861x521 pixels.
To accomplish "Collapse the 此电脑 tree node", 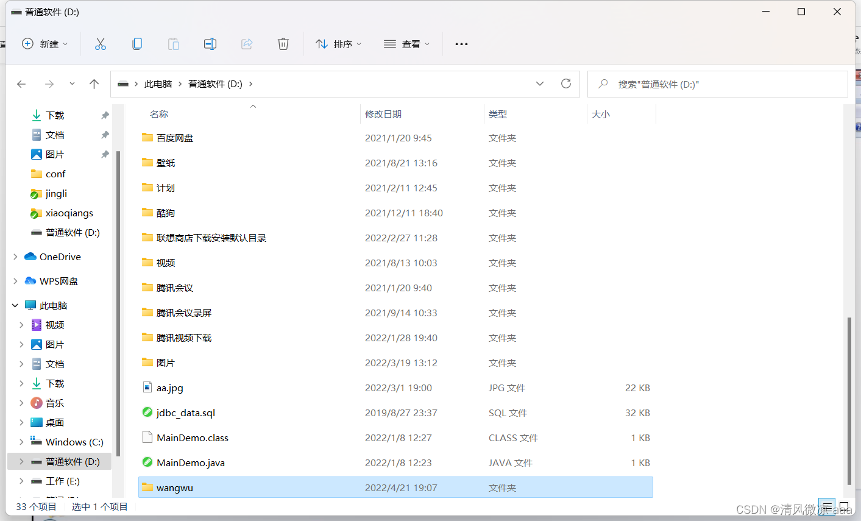I will pyautogui.click(x=15, y=305).
